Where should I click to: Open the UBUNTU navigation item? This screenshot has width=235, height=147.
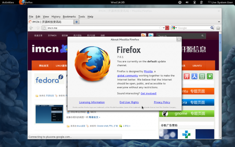pyautogui.click(x=197, y=66)
